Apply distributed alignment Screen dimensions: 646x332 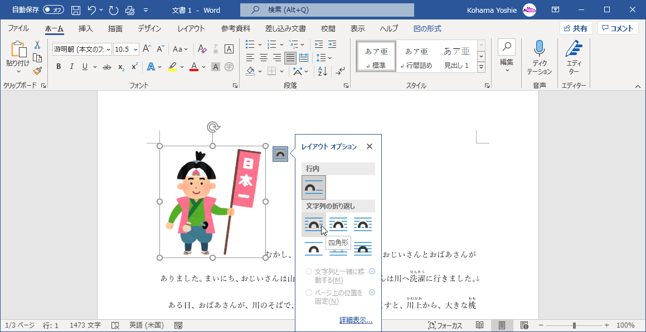pyautogui.click(x=304, y=57)
